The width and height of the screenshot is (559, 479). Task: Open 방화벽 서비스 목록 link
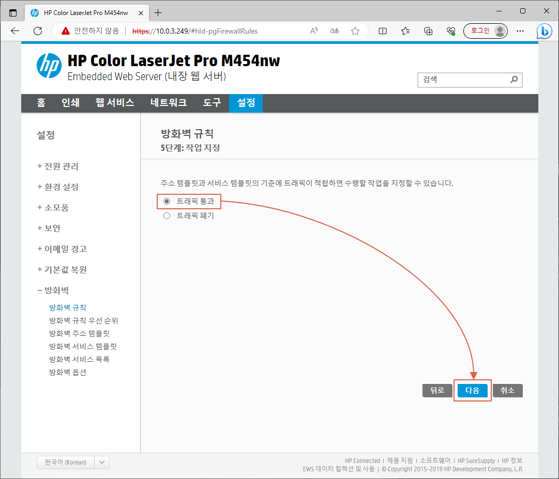point(80,359)
